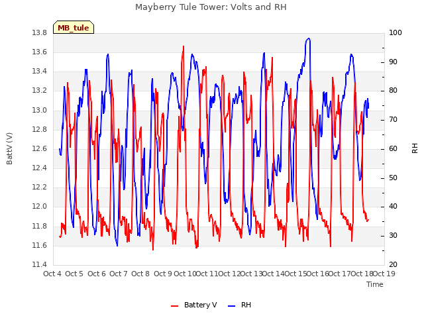Viewport: 424px width, 318px height.
Task: Click the 12.8 voltage tick label
Action: point(40,130)
